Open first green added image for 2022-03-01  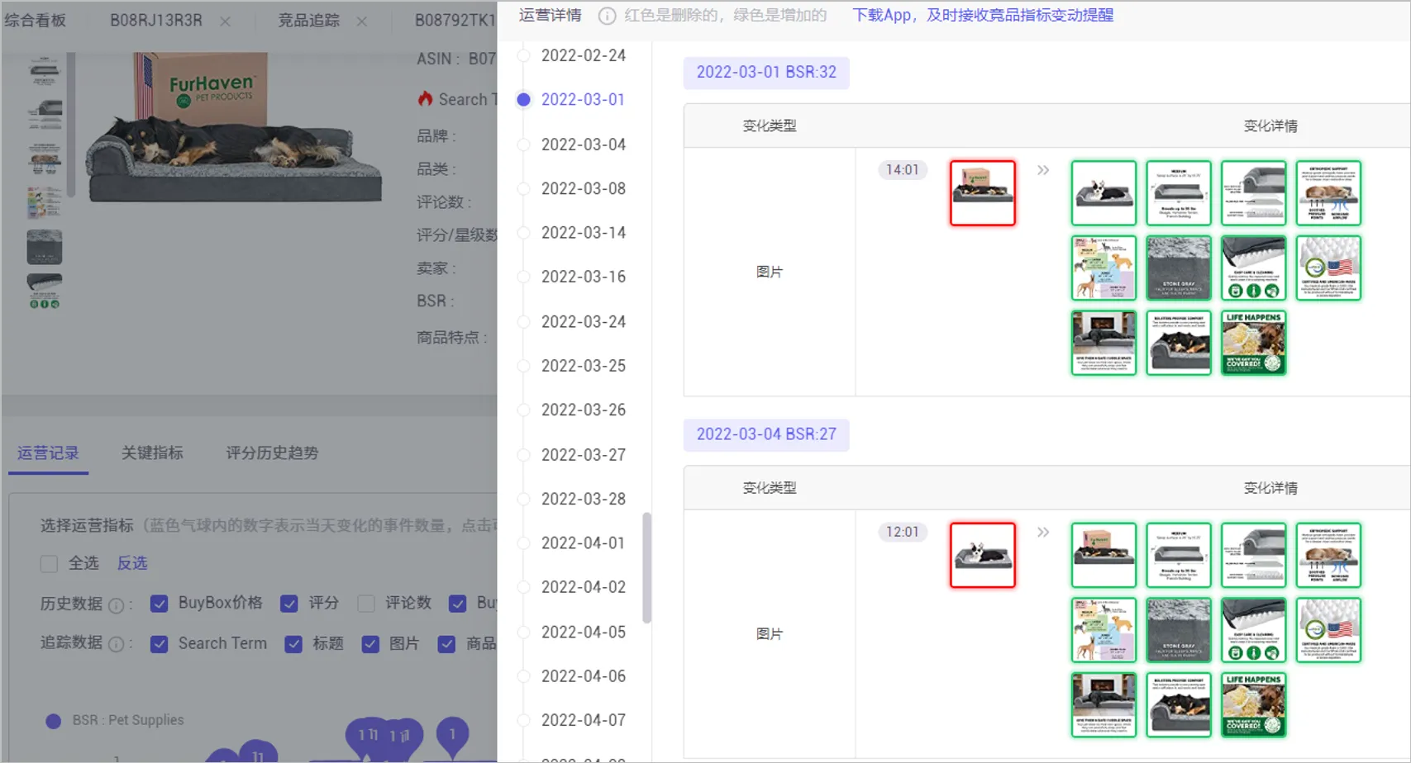tap(1104, 192)
